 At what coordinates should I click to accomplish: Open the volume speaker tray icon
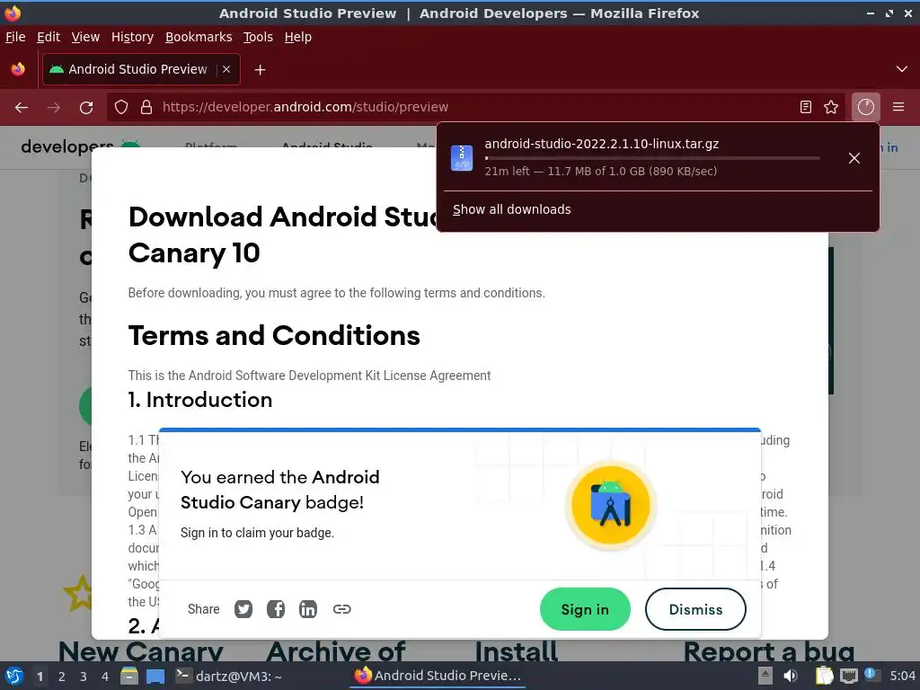791,676
